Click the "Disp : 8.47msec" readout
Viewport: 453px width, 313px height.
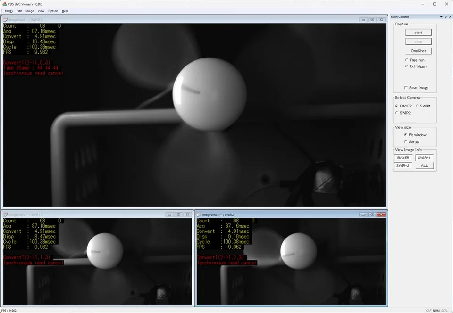tap(29, 237)
